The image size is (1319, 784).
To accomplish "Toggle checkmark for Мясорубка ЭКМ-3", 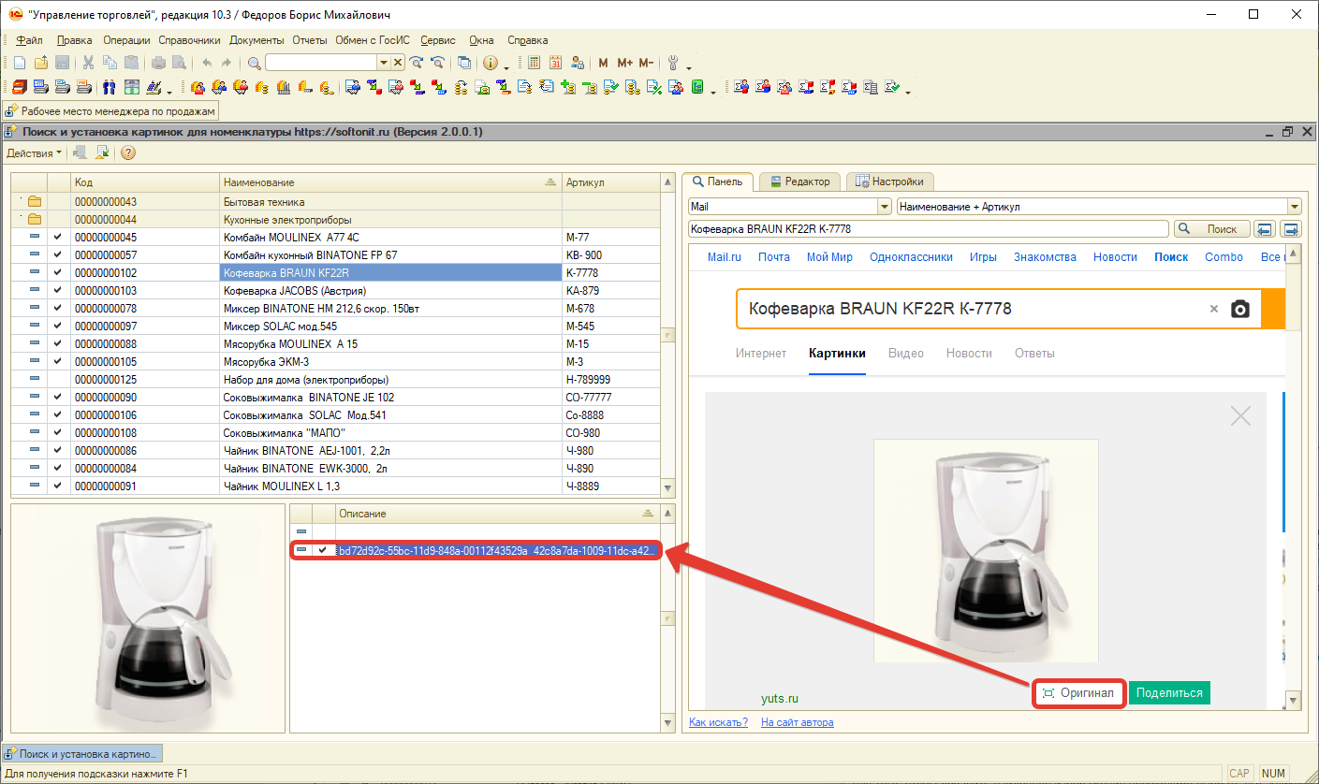I will click(58, 362).
